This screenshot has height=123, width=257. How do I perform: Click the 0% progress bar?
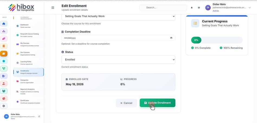point(217,40)
